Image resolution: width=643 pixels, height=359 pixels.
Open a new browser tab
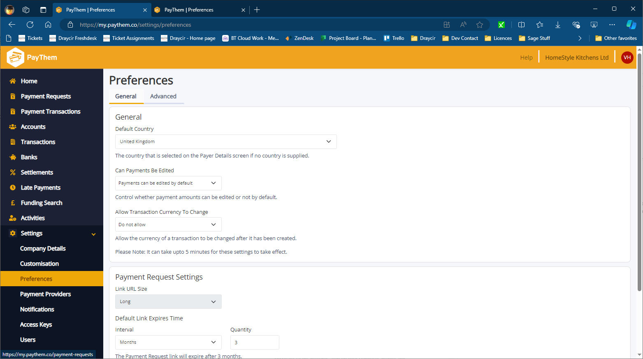(257, 10)
